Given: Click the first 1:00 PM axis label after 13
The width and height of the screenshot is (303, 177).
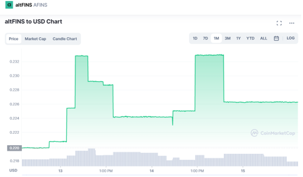Looking at the screenshot, I should pos(106,171).
